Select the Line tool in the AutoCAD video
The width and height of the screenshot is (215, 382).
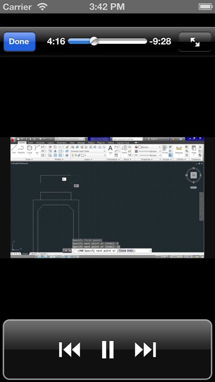click(x=14, y=149)
